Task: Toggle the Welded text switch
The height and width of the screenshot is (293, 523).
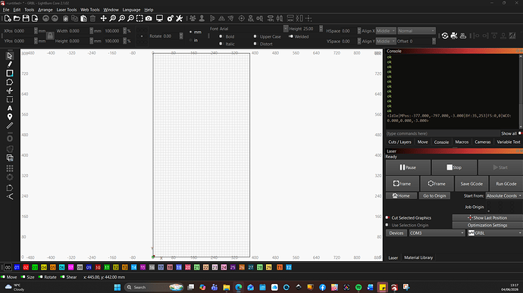Action: pos(291,36)
